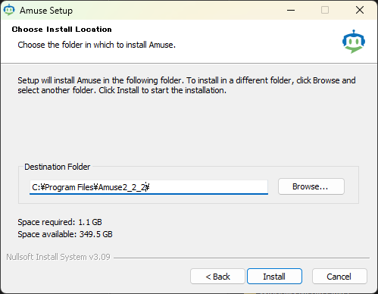Click the 'Space required: 1.1 GB' text
The height and width of the screenshot is (294, 378).
point(60,222)
